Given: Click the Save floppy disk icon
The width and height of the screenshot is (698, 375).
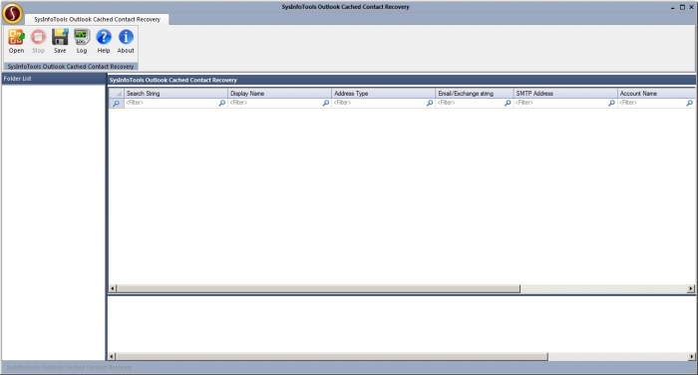Looking at the screenshot, I should point(60,38).
